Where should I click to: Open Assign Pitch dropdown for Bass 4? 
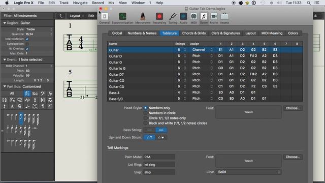pyautogui.click(x=202, y=93)
